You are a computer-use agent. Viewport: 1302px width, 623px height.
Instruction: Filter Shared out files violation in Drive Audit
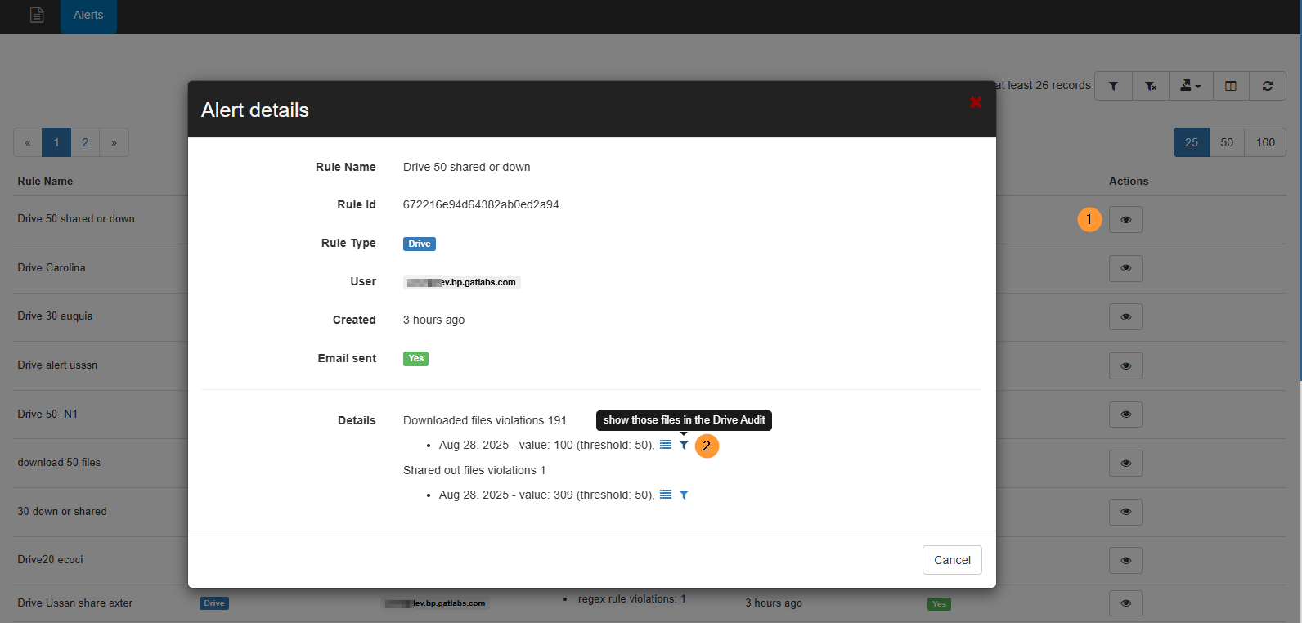point(684,495)
